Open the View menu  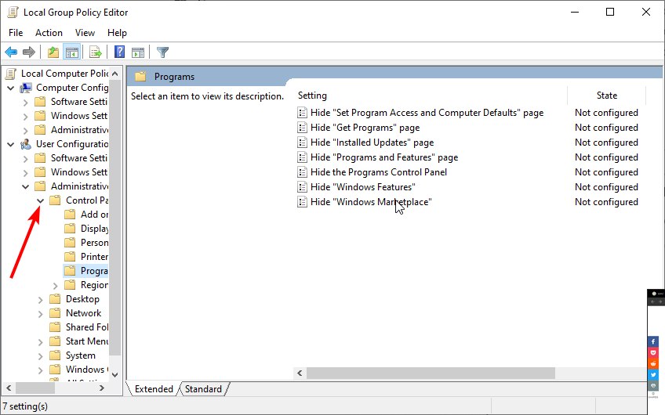click(x=85, y=33)
